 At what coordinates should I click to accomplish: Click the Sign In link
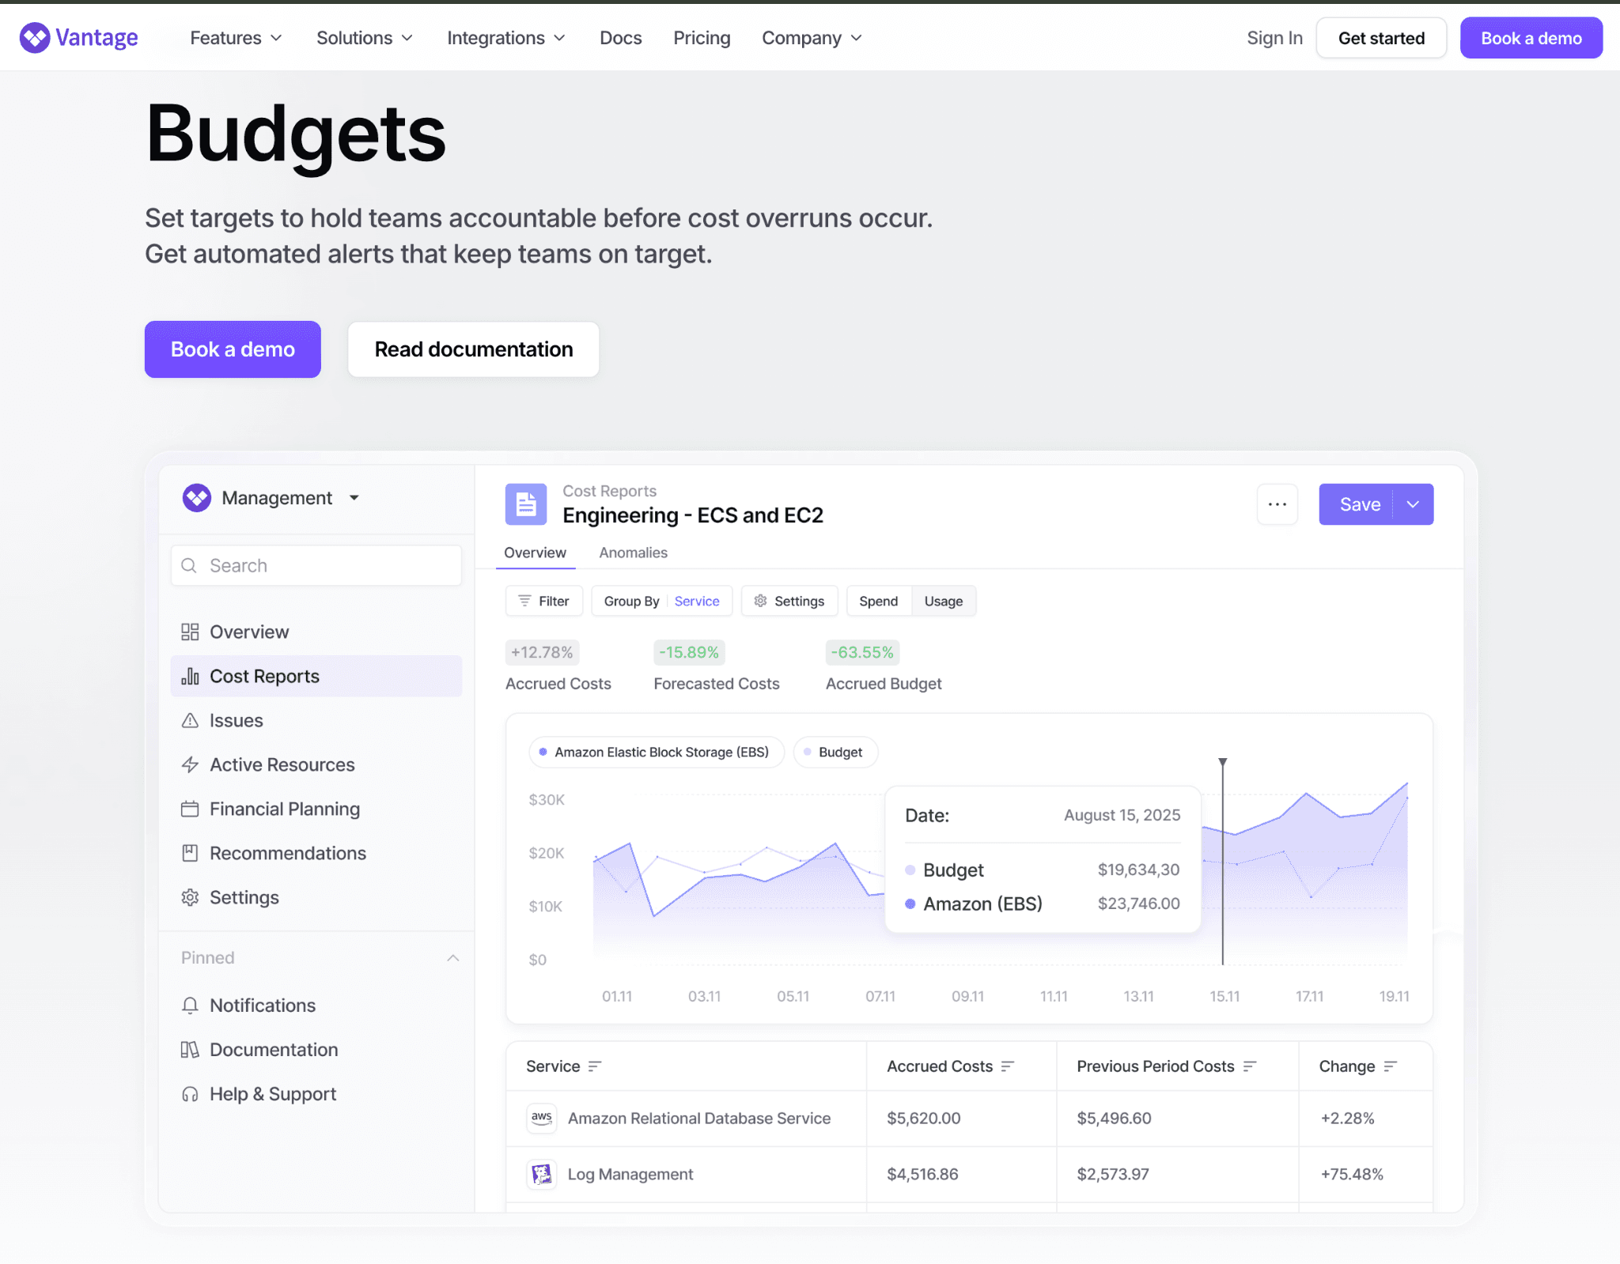pyautogui.click(x=1274, y=38)
